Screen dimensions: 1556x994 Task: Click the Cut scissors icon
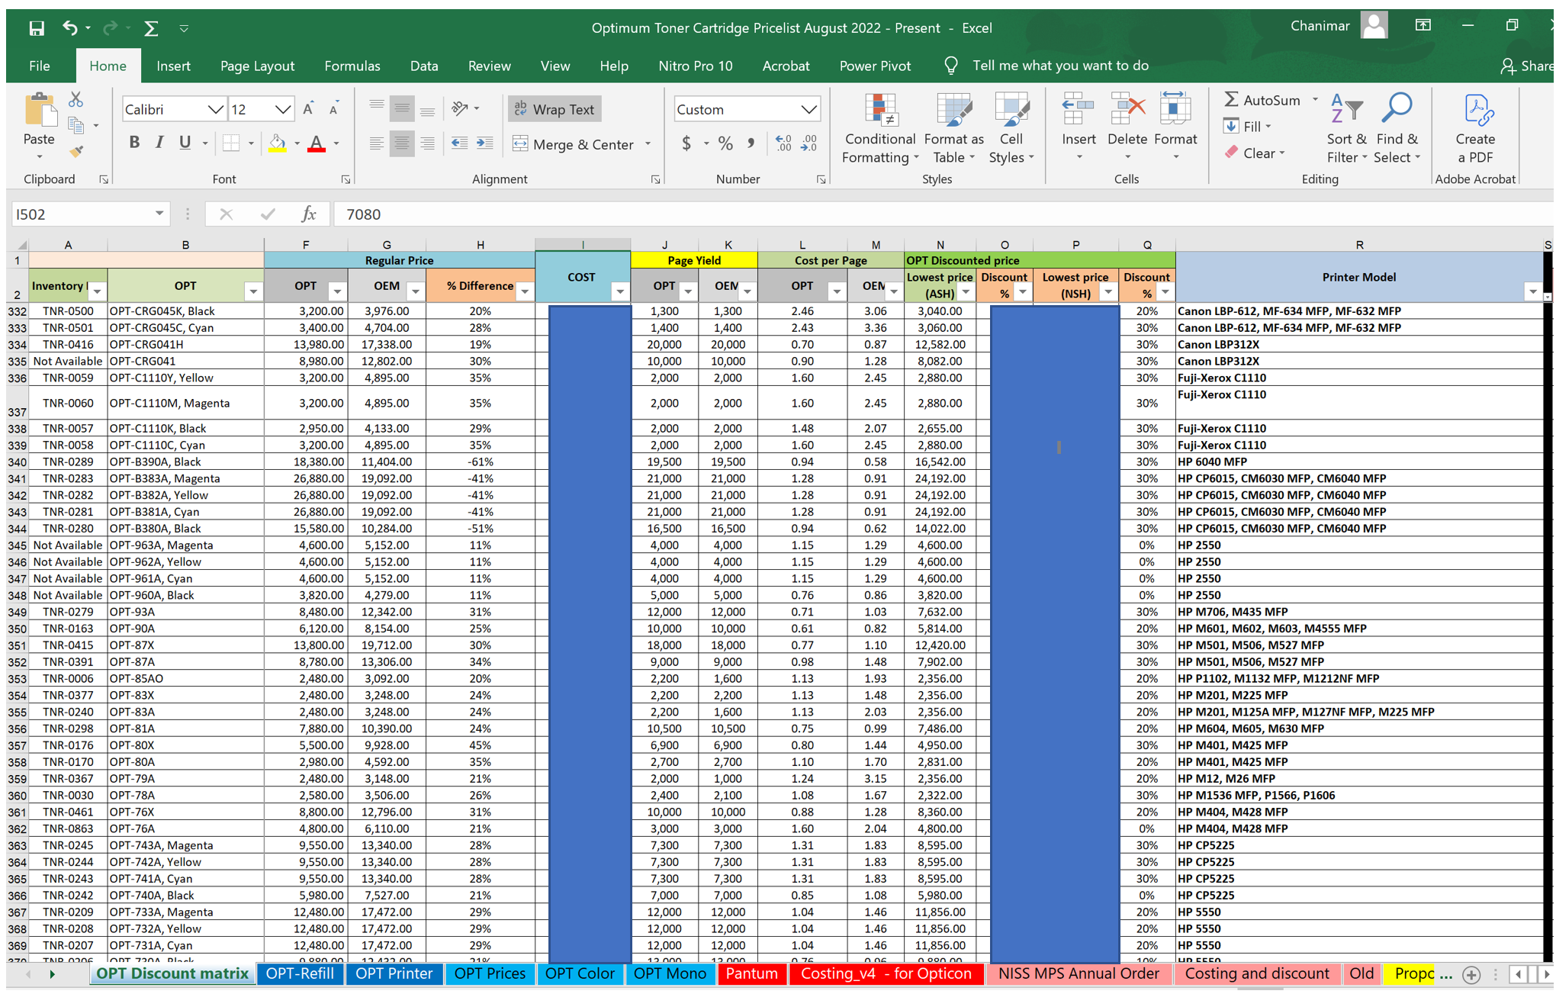click(x=76, y=100)
